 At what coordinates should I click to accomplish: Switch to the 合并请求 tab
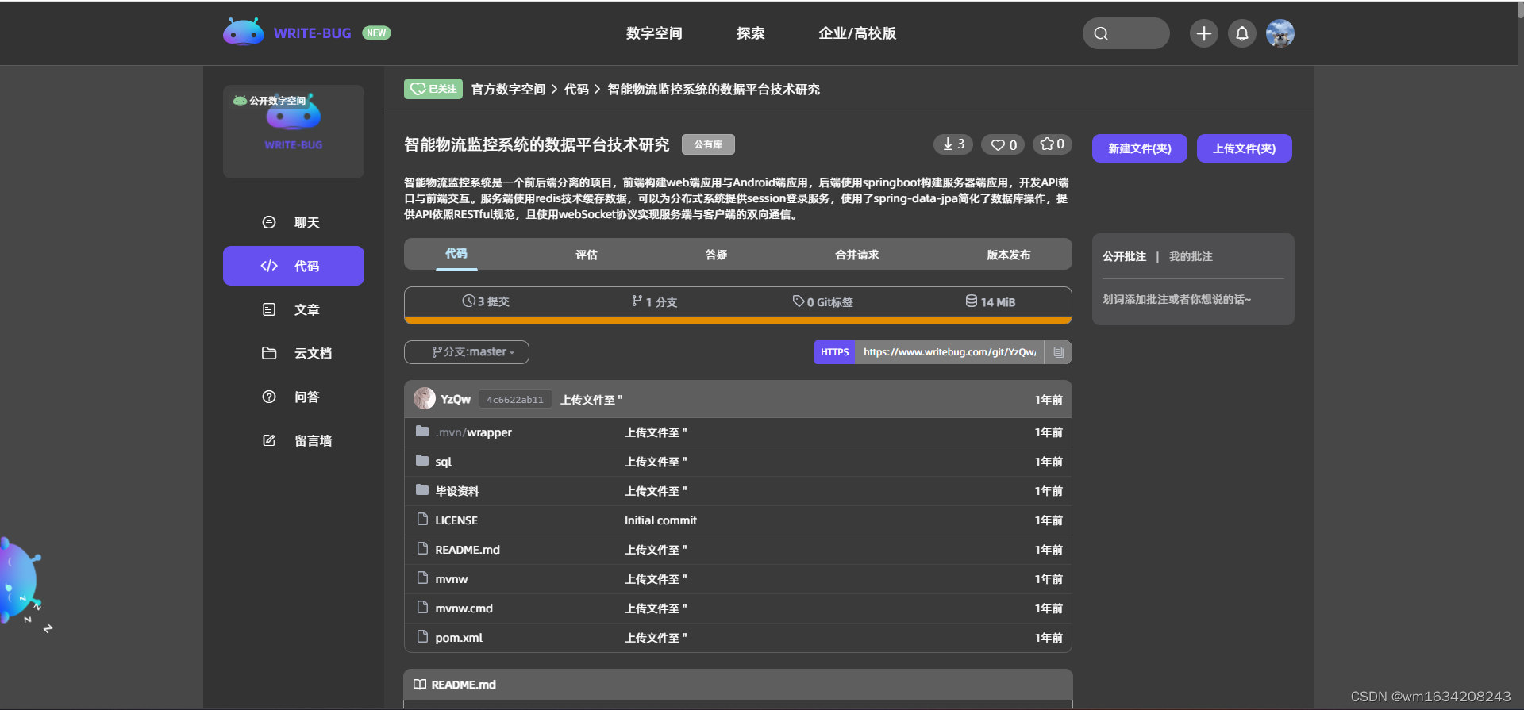click(x=857, y=255)
